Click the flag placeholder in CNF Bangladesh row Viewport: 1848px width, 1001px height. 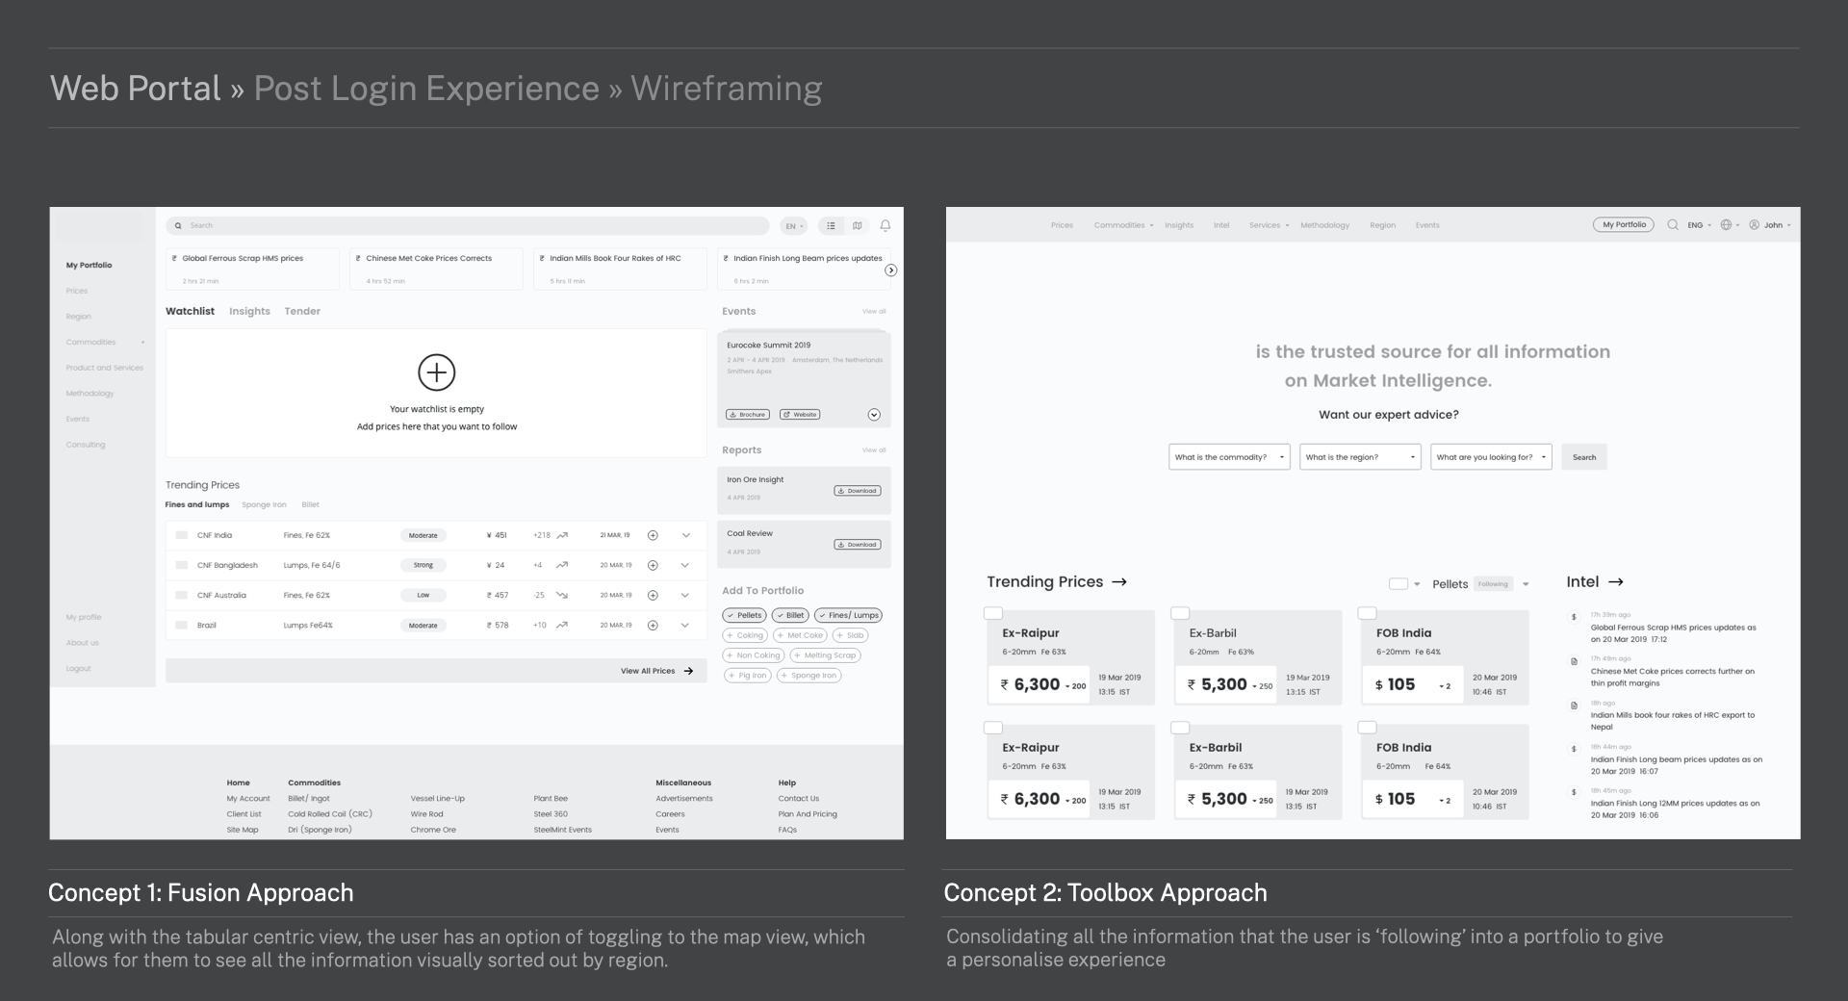(x=181, y=565)
